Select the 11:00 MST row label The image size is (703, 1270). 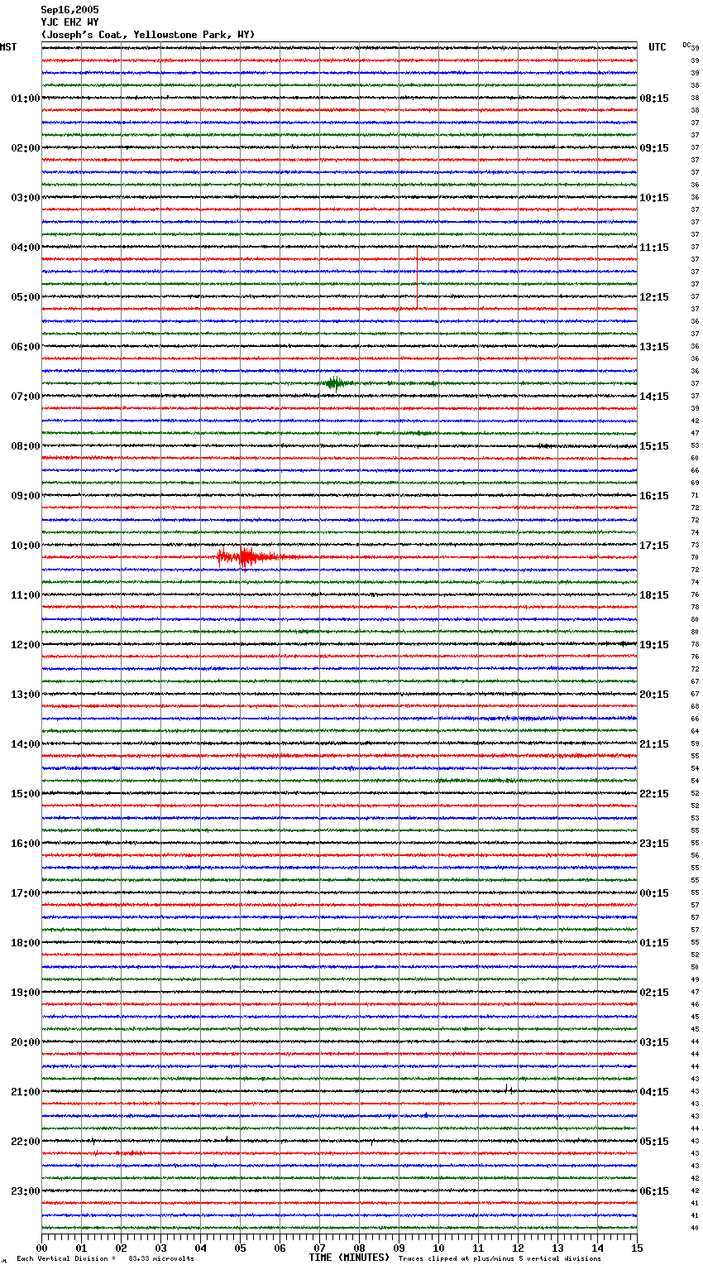(26, 595)
